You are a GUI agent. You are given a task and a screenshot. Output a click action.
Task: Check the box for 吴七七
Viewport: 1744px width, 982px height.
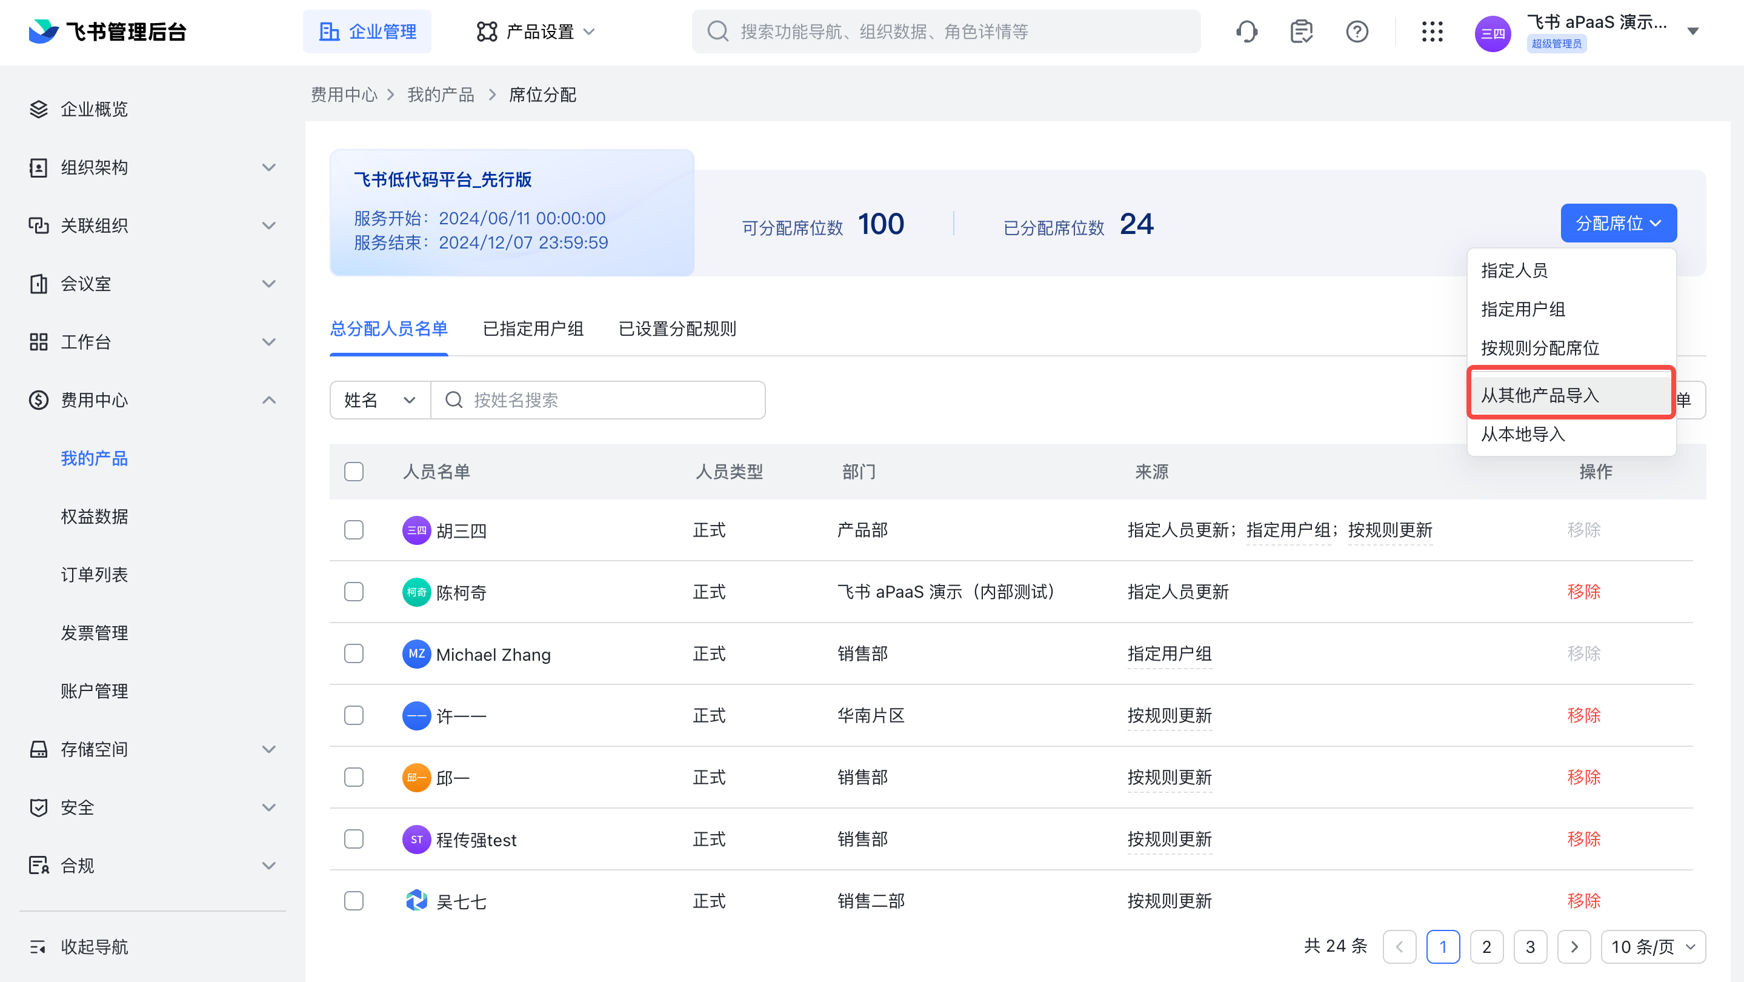(353, 901)
